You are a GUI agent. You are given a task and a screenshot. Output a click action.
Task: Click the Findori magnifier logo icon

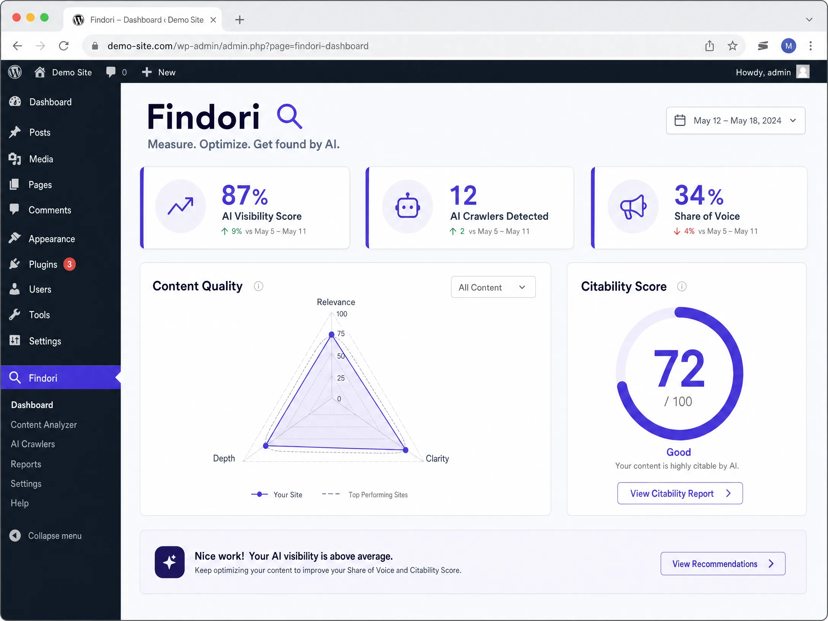click(290, 117)
